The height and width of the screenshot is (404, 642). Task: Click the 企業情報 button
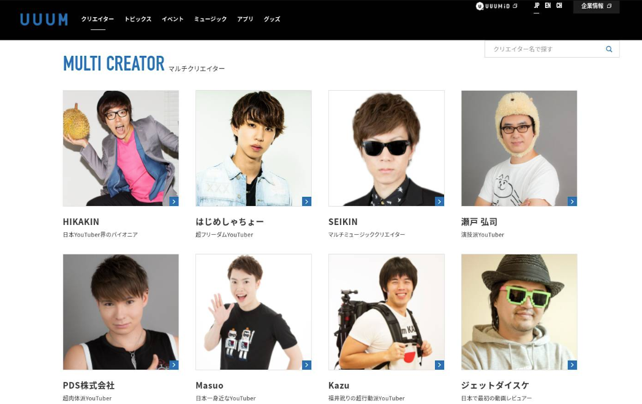596,6
